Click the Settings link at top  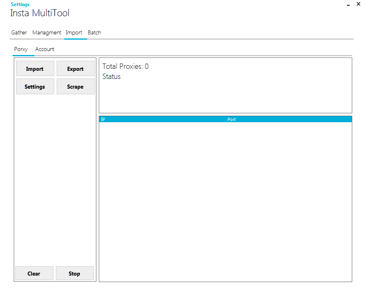(x=20, y=4)
